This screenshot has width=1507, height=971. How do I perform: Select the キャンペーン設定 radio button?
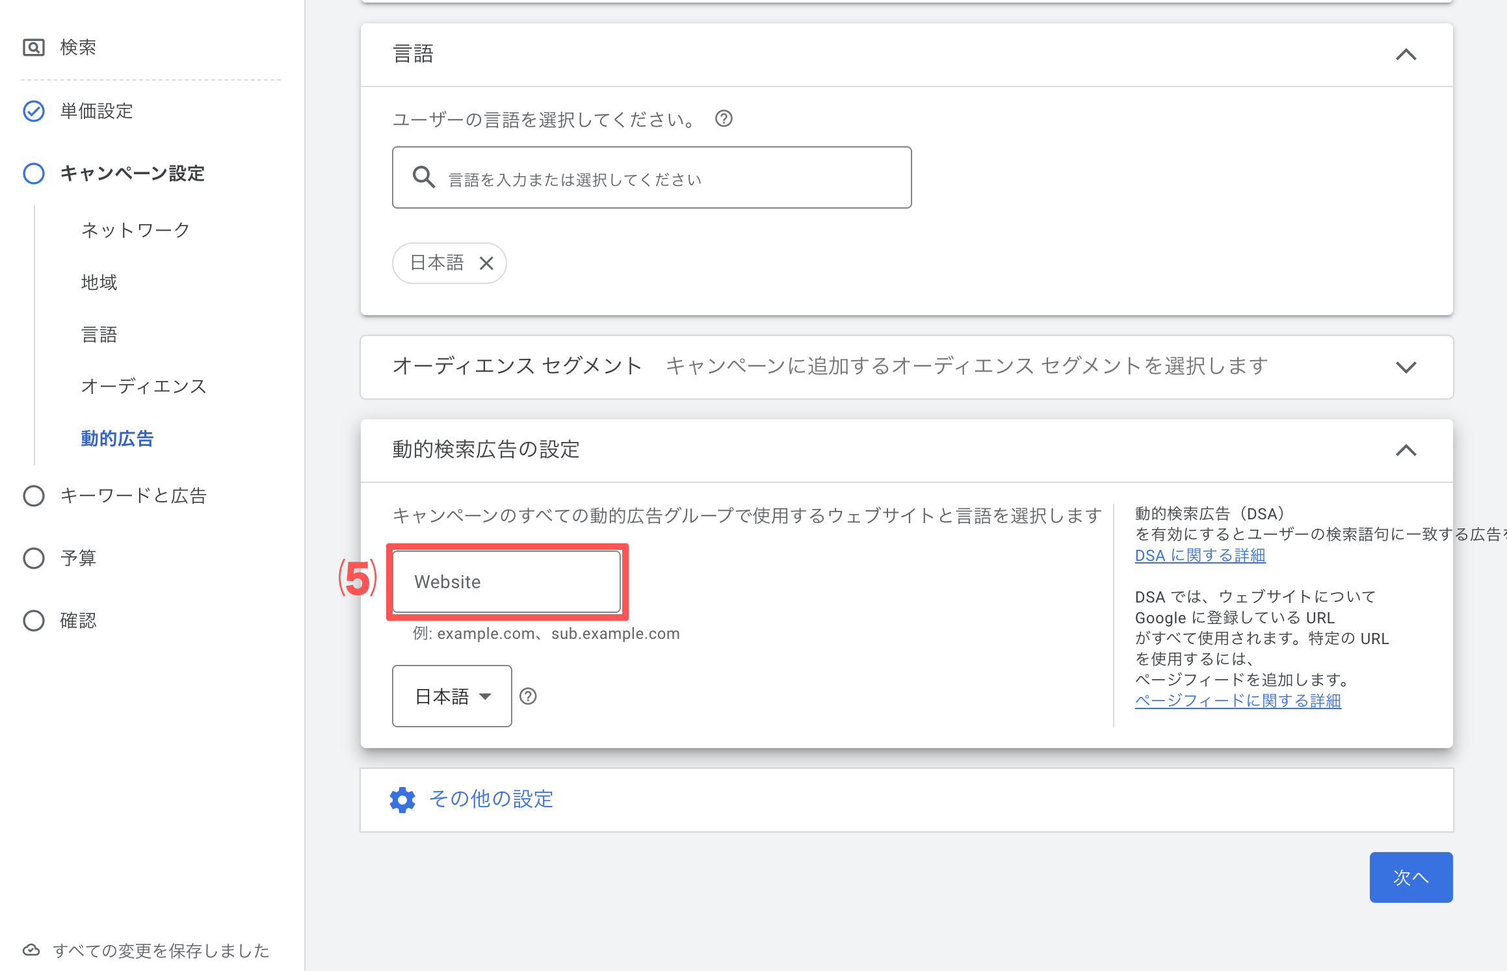(33, 174)
